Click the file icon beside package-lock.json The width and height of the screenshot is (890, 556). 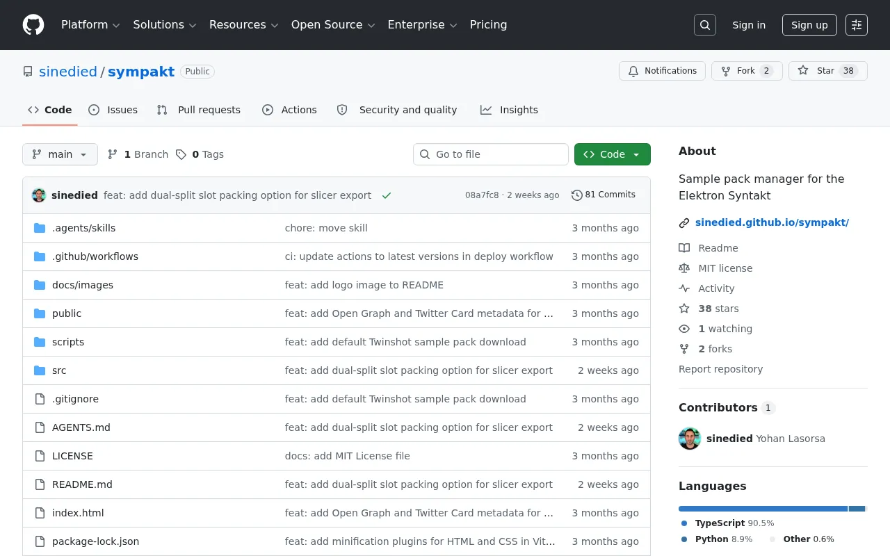coord(40,541)
